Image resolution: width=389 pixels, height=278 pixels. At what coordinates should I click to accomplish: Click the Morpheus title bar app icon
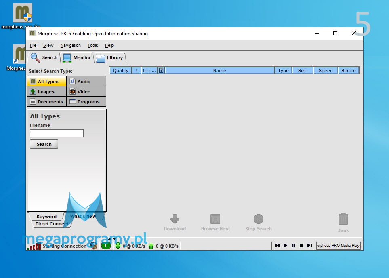point(32,33)
